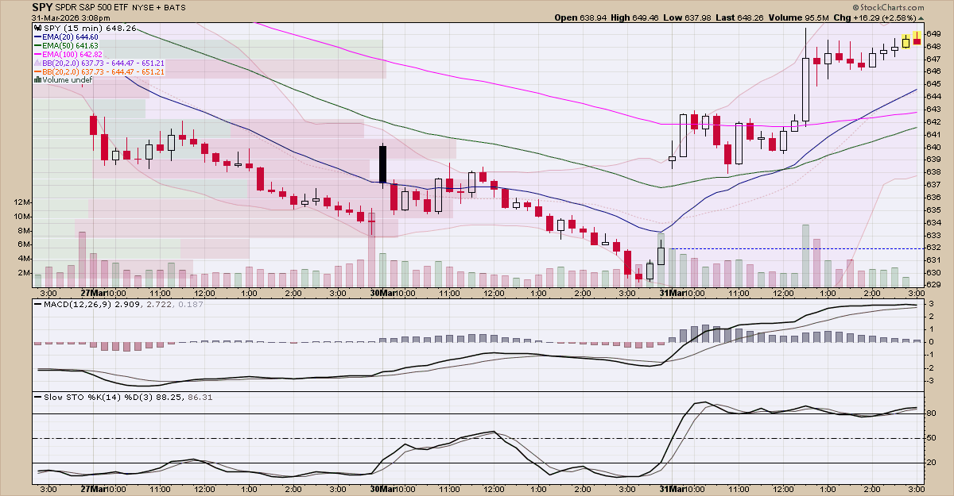Click the magenta EMA(100) line swatch in legend

pyautogui.click(x=37, y=54)
